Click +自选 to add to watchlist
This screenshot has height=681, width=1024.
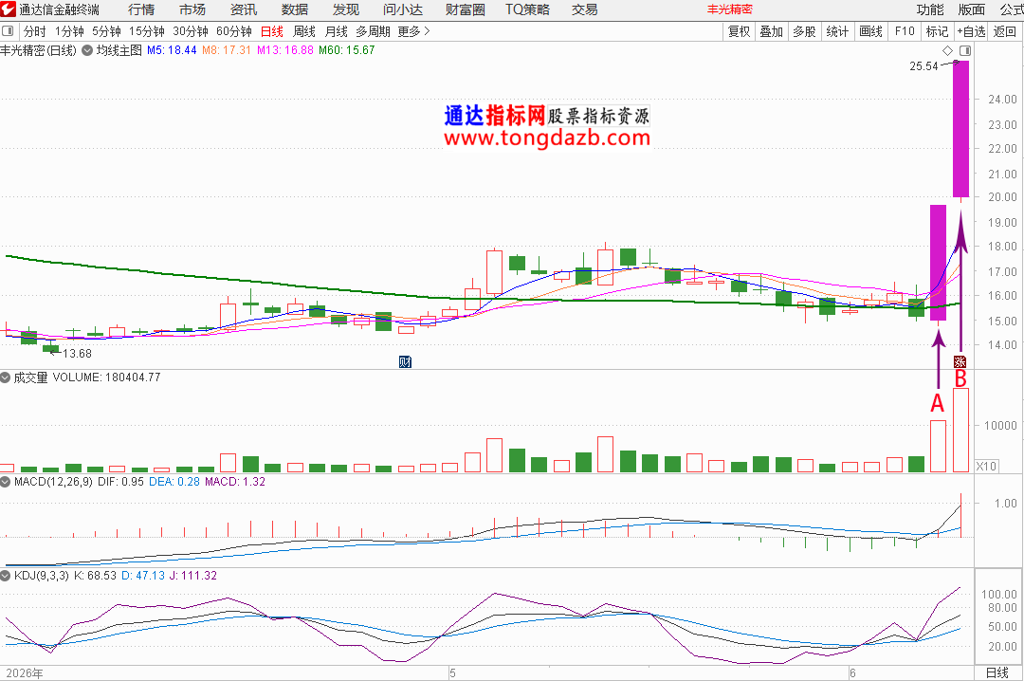click(971, 30)
